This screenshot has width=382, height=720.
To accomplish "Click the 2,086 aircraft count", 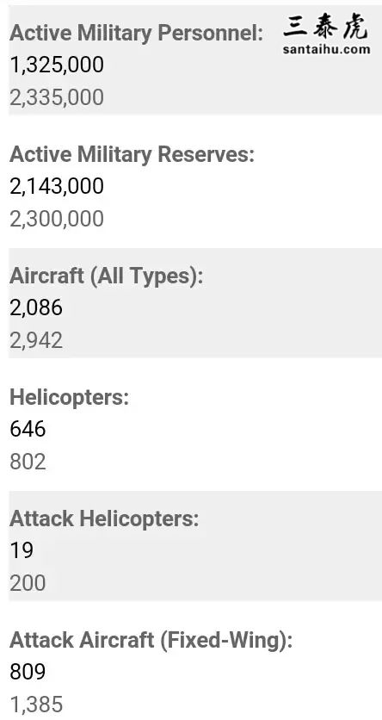I will [x=36, y=308].
